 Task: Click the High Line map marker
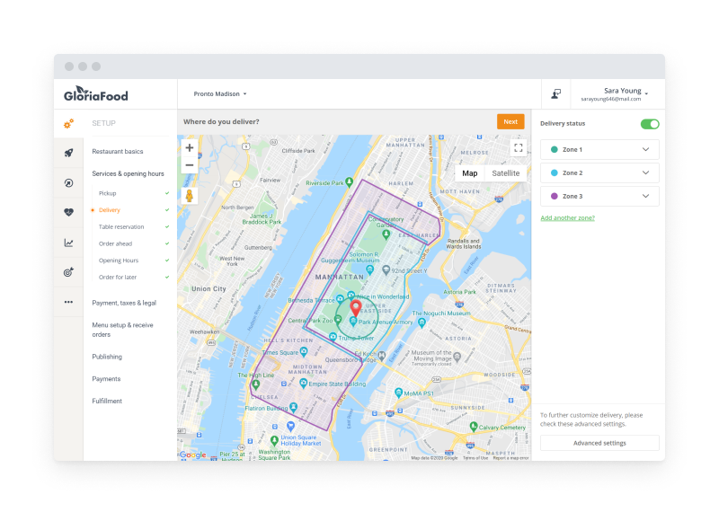pyautogui.click(x=256, y=384)
